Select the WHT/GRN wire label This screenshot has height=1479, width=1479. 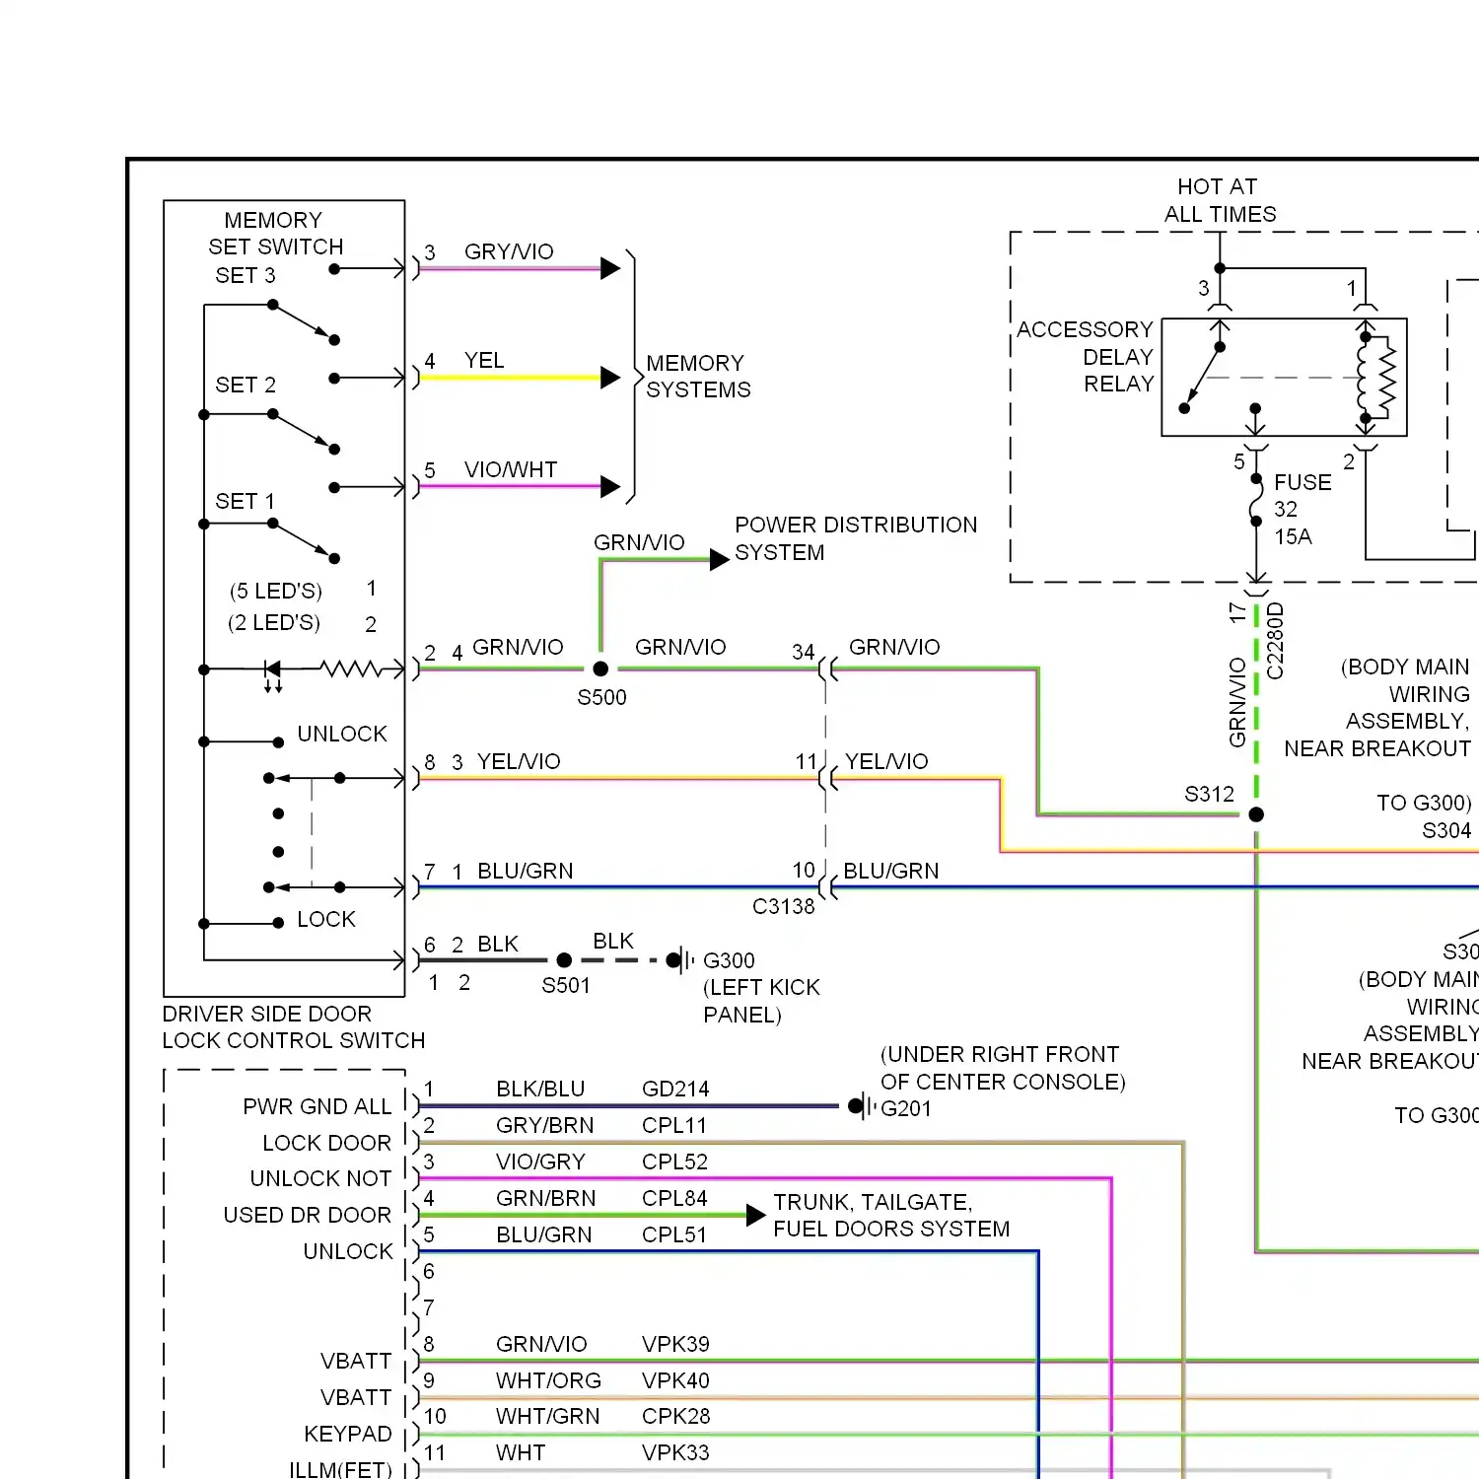pos(547,1416)
